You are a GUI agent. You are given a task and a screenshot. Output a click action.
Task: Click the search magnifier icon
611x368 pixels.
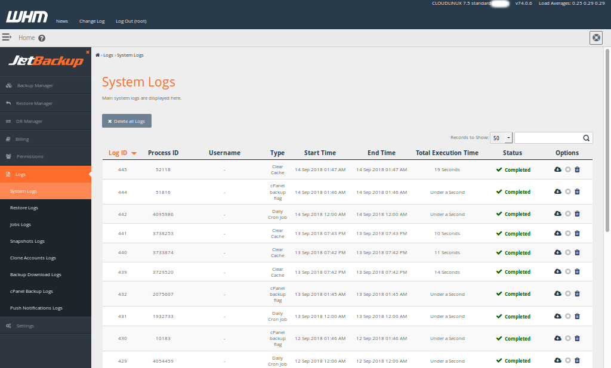click(x=586, y=138)
